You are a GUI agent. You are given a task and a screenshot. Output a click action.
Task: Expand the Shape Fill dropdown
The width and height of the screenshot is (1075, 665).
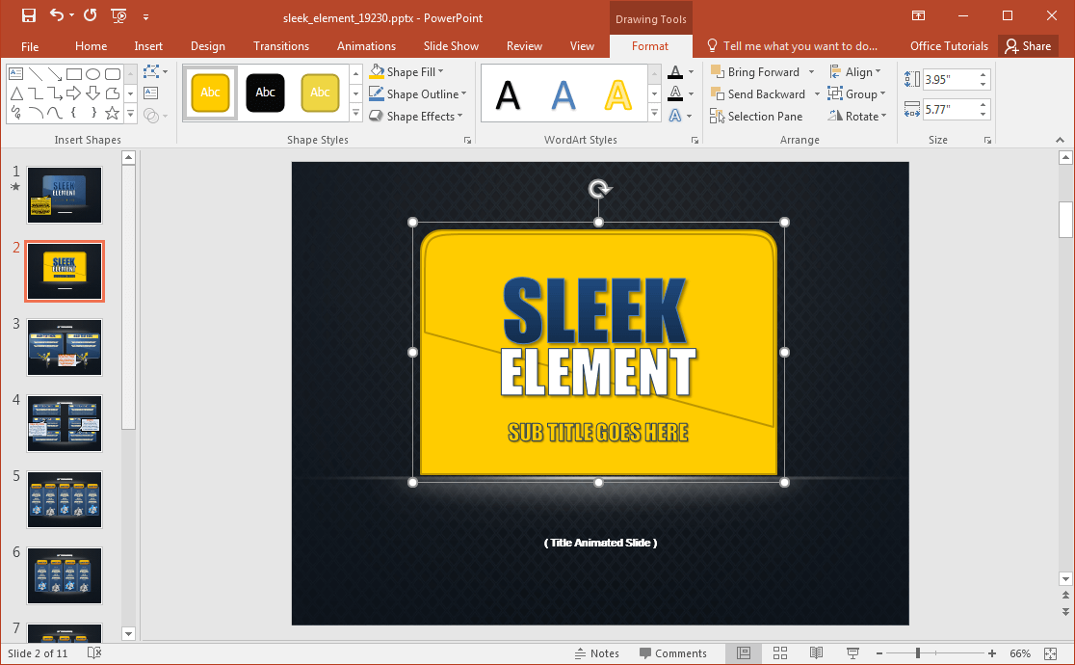pyautogui.click(x=441, y=72)
